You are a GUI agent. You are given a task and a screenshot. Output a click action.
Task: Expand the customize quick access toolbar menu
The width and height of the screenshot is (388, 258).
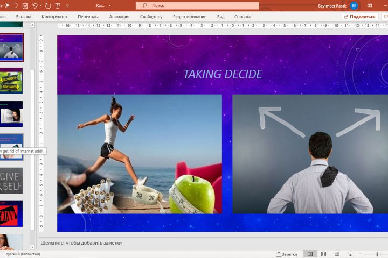click(x=67, y=6)
